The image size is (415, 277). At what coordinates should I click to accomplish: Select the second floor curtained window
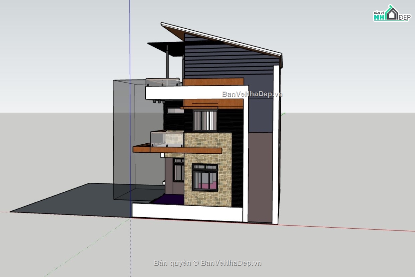pyautogui.click(x=205, y=121)
